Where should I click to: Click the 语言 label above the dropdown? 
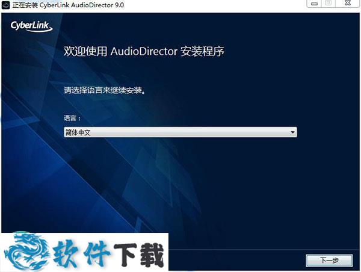(x=72, y=119)
